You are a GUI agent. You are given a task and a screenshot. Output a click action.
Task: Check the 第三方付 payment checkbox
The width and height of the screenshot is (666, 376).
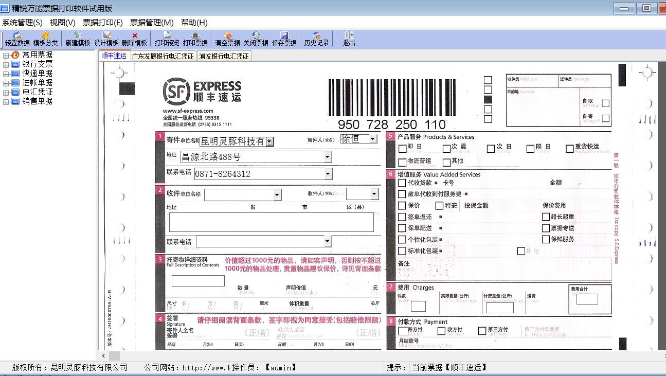click(482, 331)
